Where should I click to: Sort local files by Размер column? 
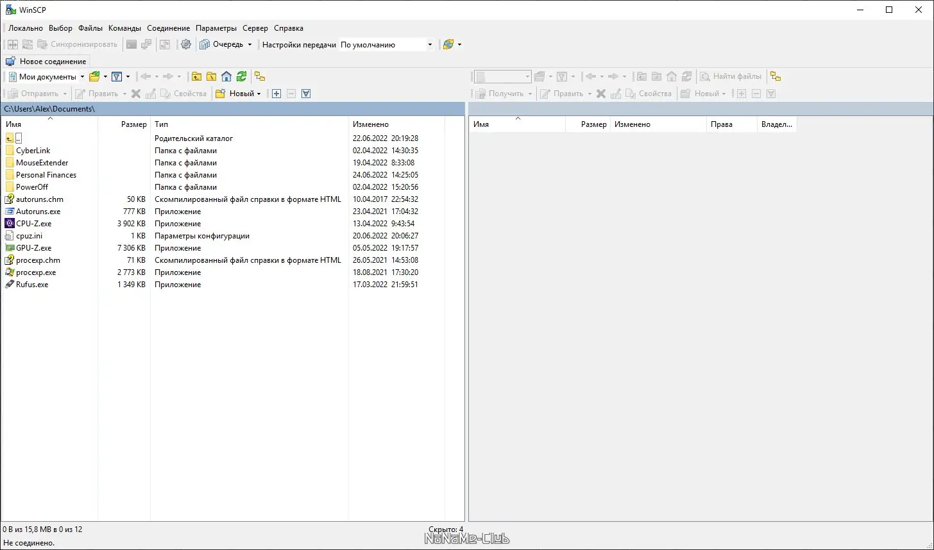(124, 124)
